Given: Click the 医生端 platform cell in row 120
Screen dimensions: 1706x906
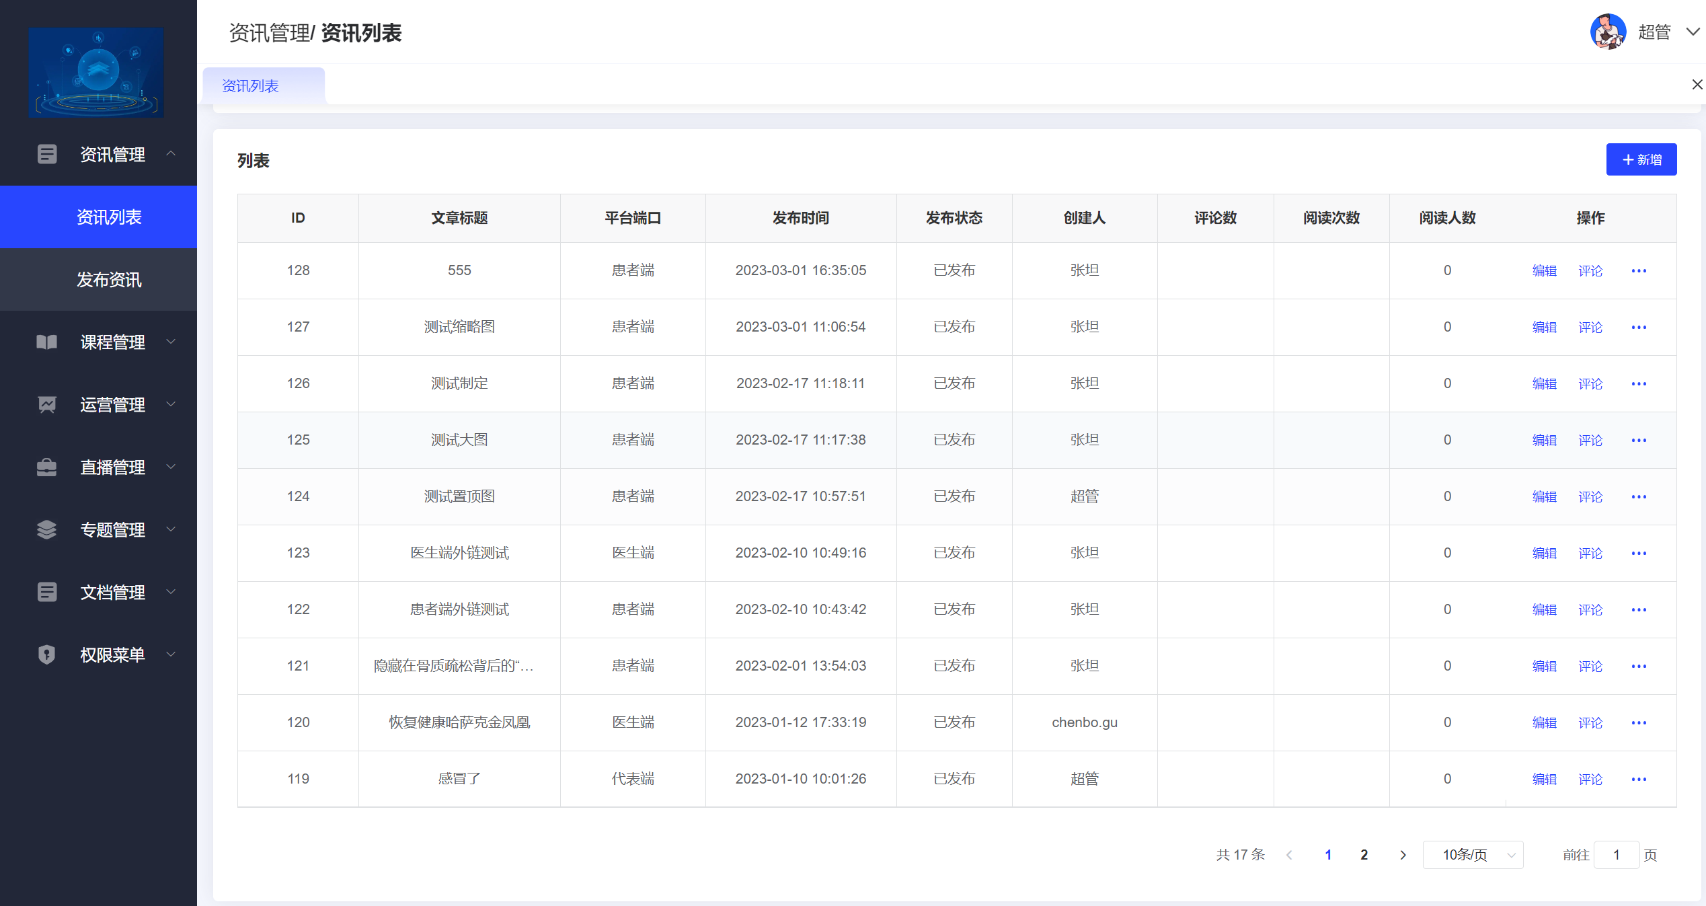Looking at the screenshot, I should [633, 722].
